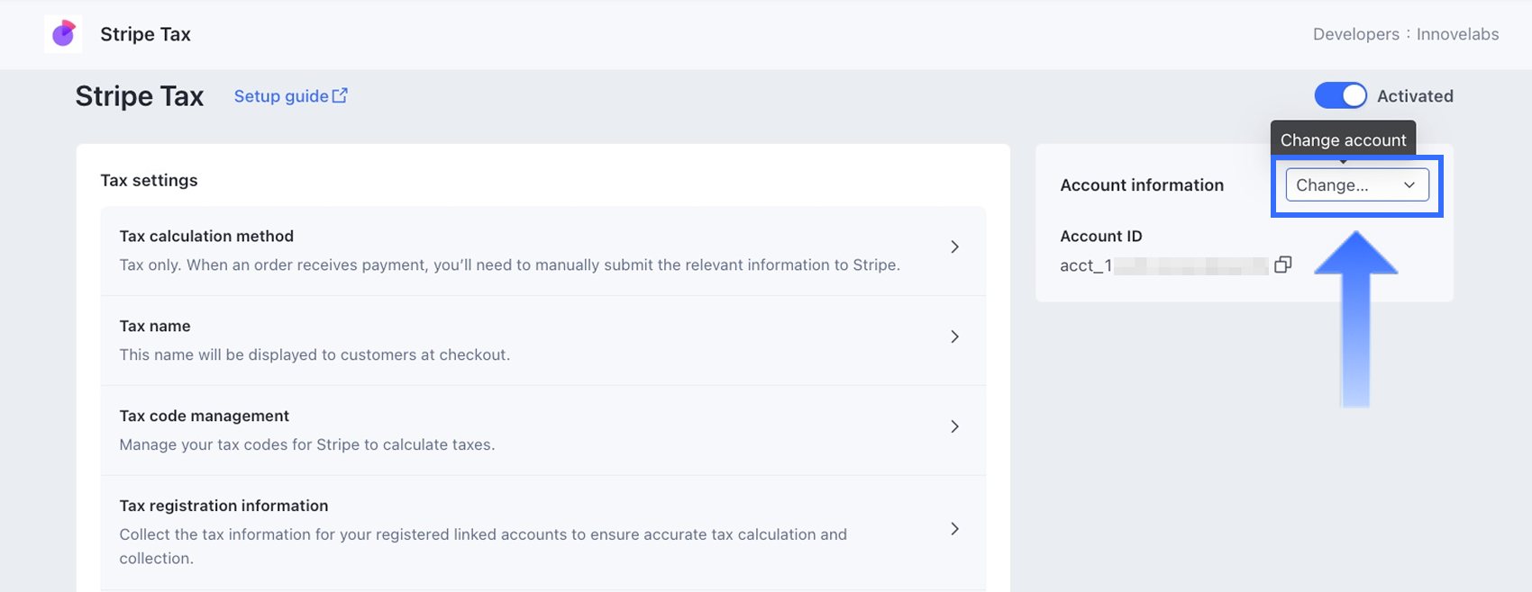Click the Activated label text
This screenshot has height=592, width=1532.
1415,96
